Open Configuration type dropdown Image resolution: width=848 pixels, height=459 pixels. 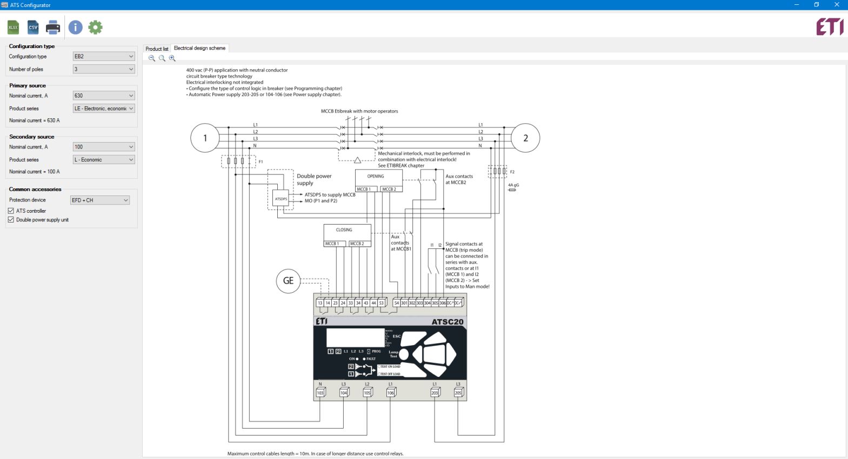click(x=104, y=56)
